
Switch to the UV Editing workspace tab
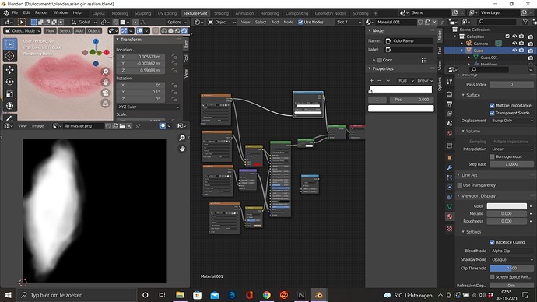coord(167,13)
